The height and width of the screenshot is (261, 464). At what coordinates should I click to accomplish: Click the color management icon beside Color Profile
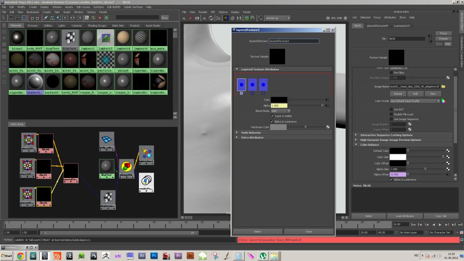(x=444, y=101)
